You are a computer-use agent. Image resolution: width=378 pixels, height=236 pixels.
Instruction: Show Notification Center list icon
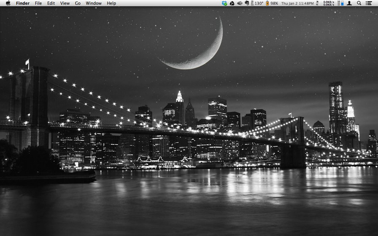369,3
